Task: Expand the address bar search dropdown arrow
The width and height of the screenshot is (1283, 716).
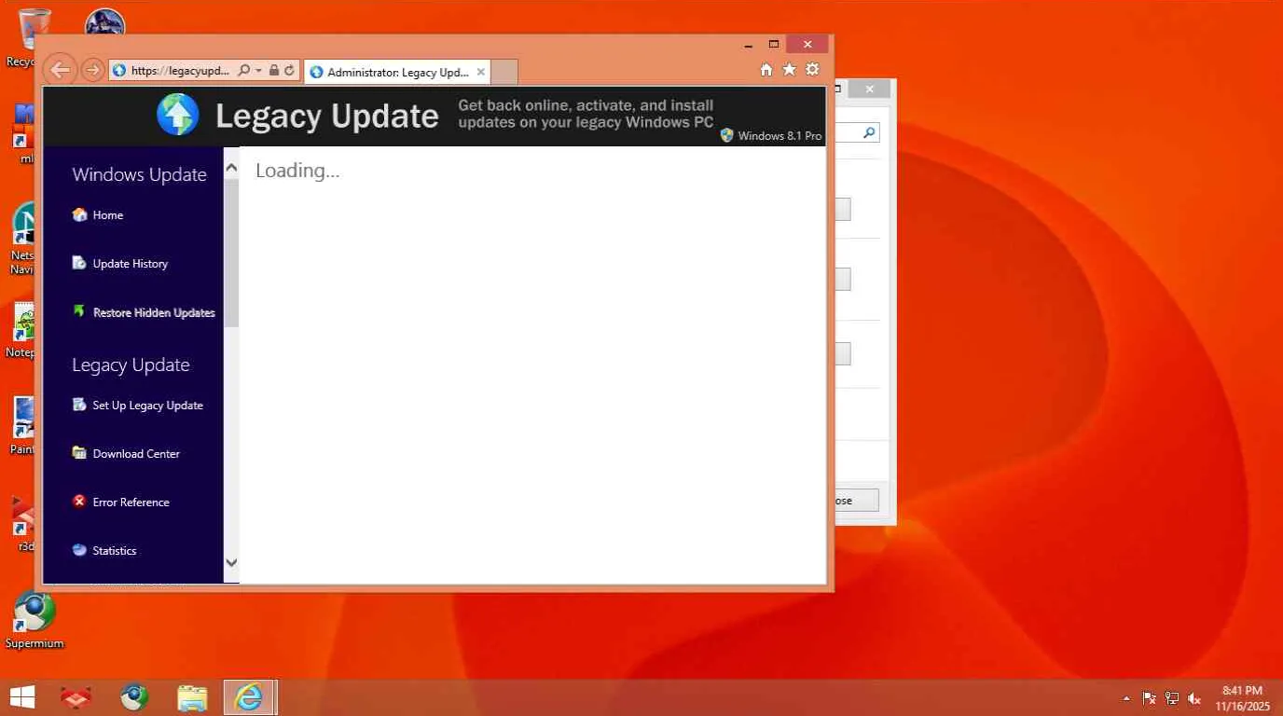Action: point(258,70)
